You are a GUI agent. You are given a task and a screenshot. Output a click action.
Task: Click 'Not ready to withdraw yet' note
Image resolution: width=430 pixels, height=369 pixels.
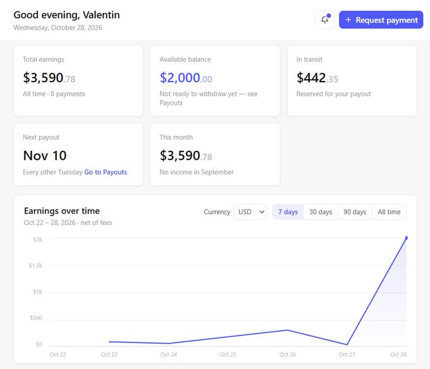[x=209, y=98]
